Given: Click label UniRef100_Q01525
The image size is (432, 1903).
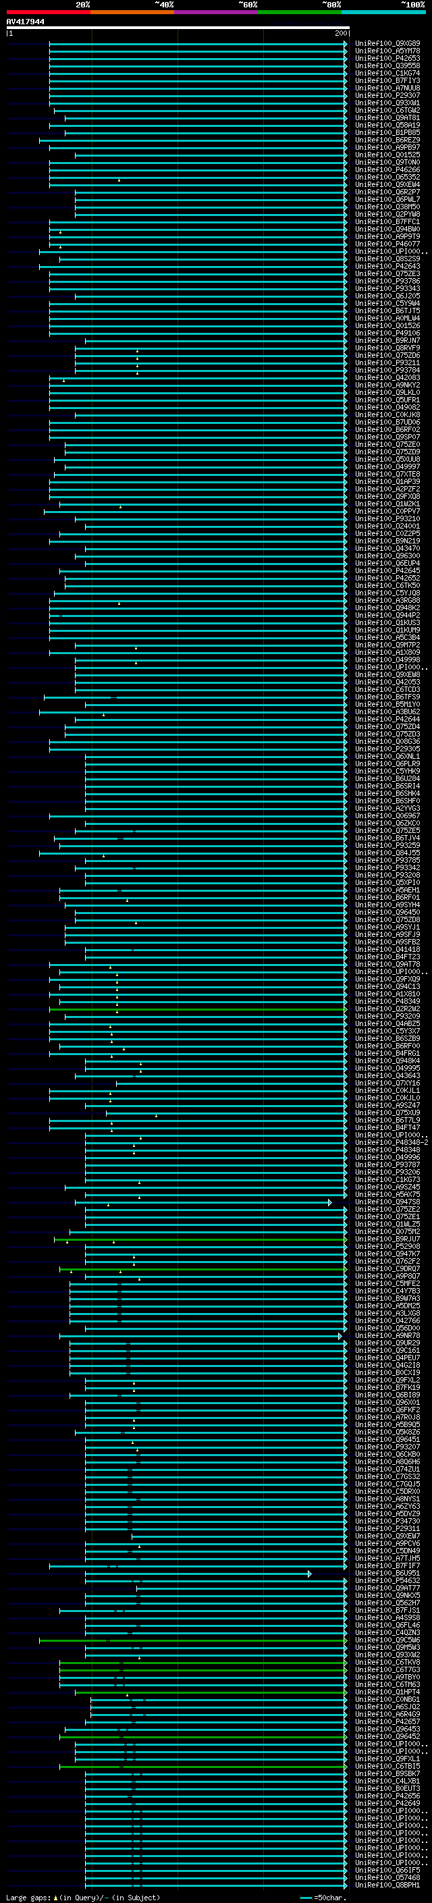Looking at the screenshot, I should pyautogui.click(x=387, y=155).
